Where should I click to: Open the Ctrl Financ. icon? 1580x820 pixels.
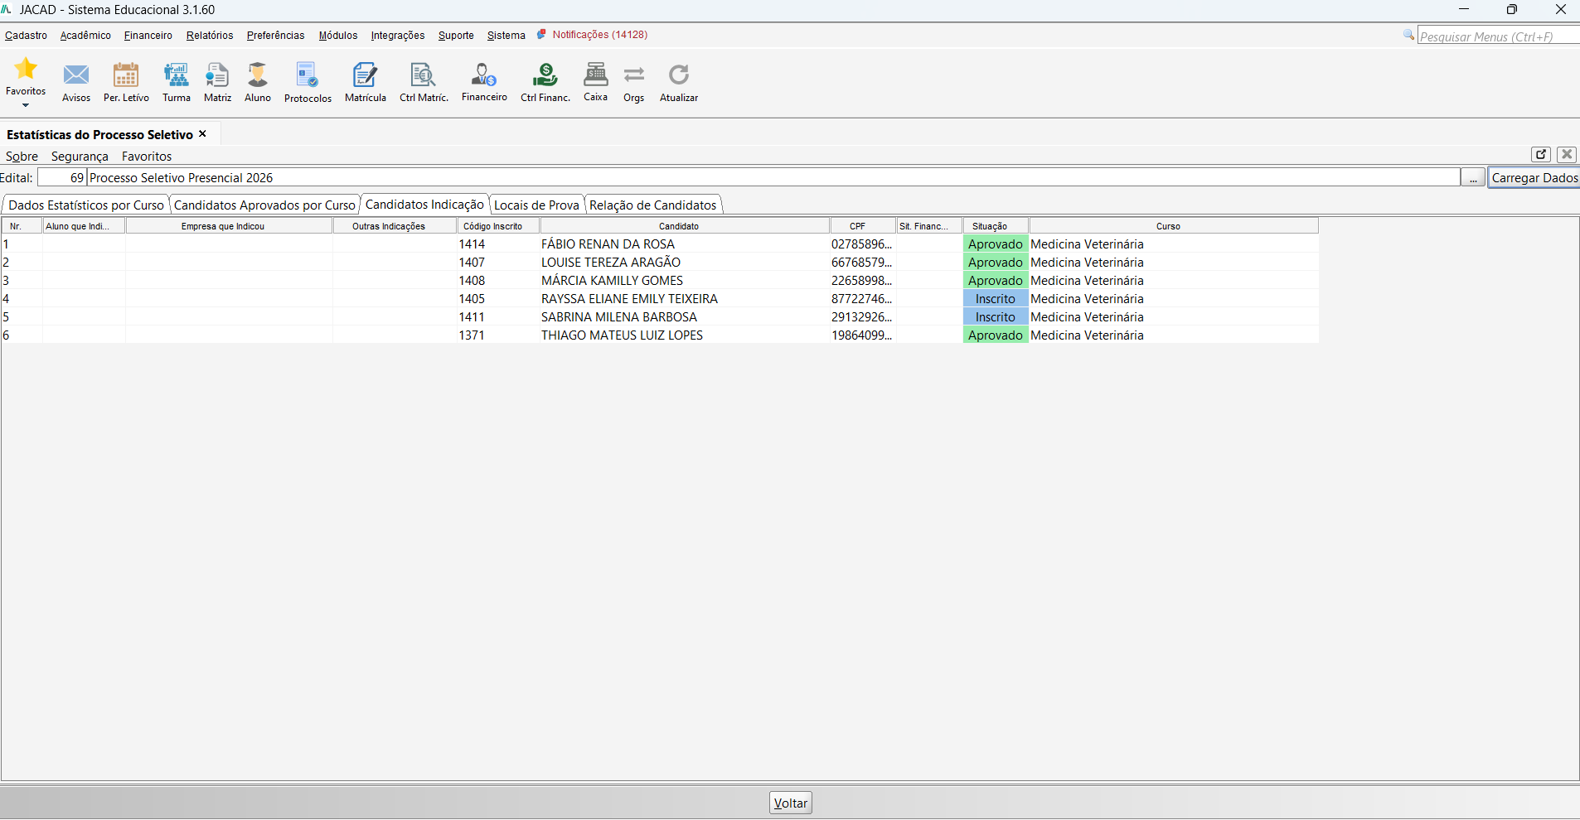[x=545, y=75]
